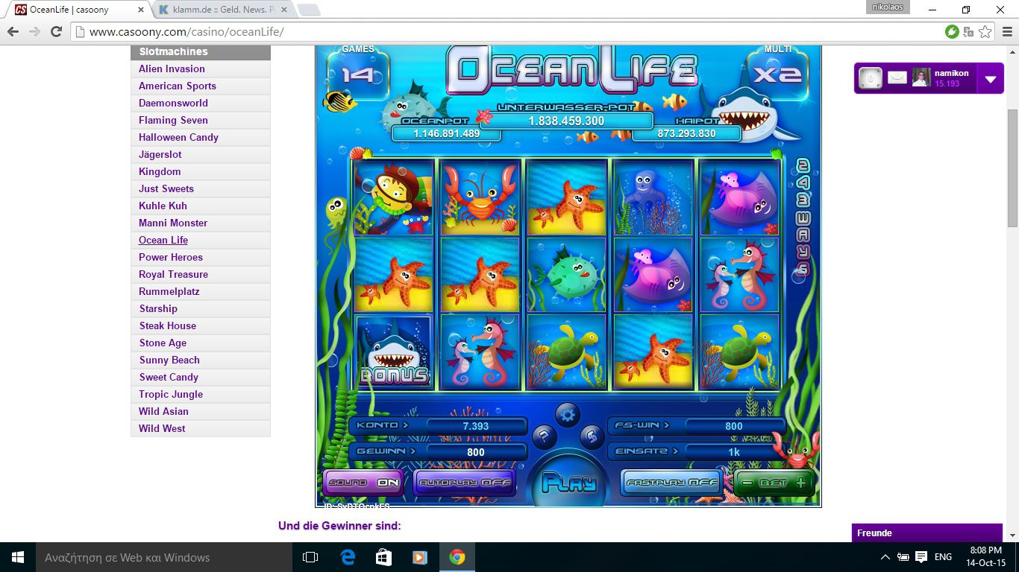Open the Wild Asian slot
Screen dimensions: 1019x572
pyautogui.click(x=201, y=411)
